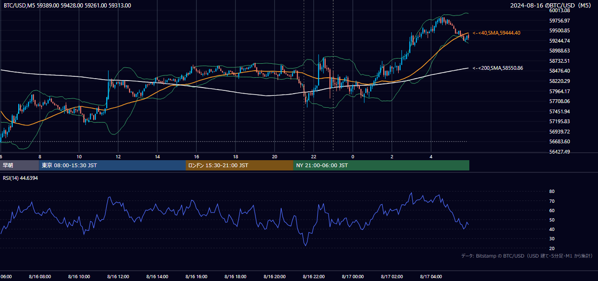Click price axis value 59244.74

(x=560, y=41)
